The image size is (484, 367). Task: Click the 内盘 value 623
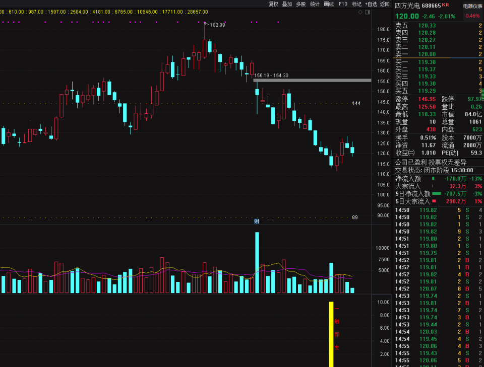click(x=477, y=129)
